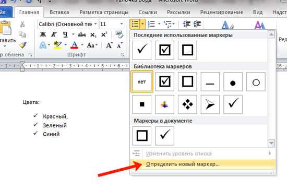Click the word 'Зеленый' in document
287x188 pixels.
tap(55, 125)
